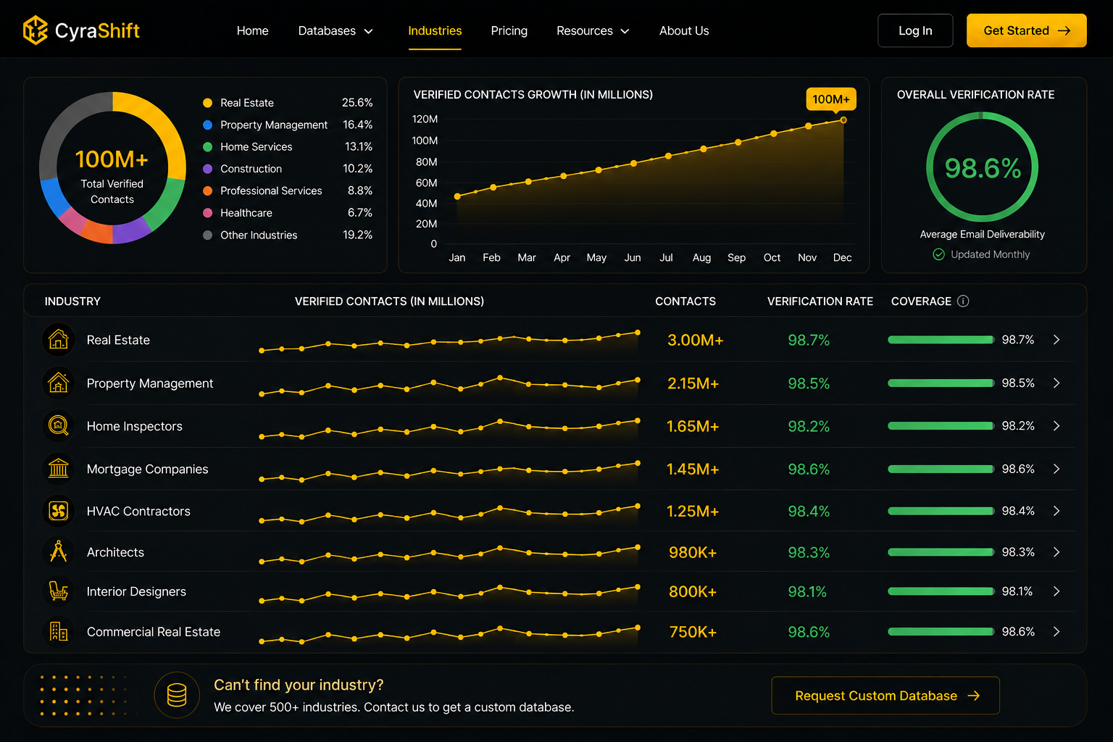Go to the Home page
Image resolution: width=1113 pixels, height=742 pixels.
252,30
